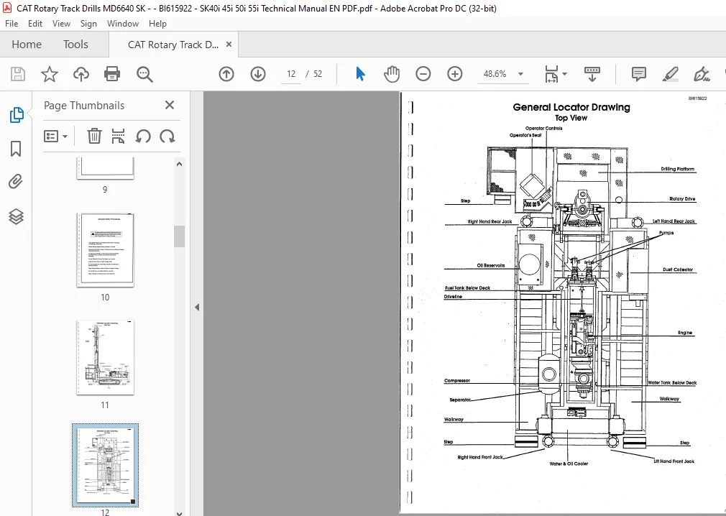
Task: Click the 48.6% zoom value field
Action: (x=495, y=74)
